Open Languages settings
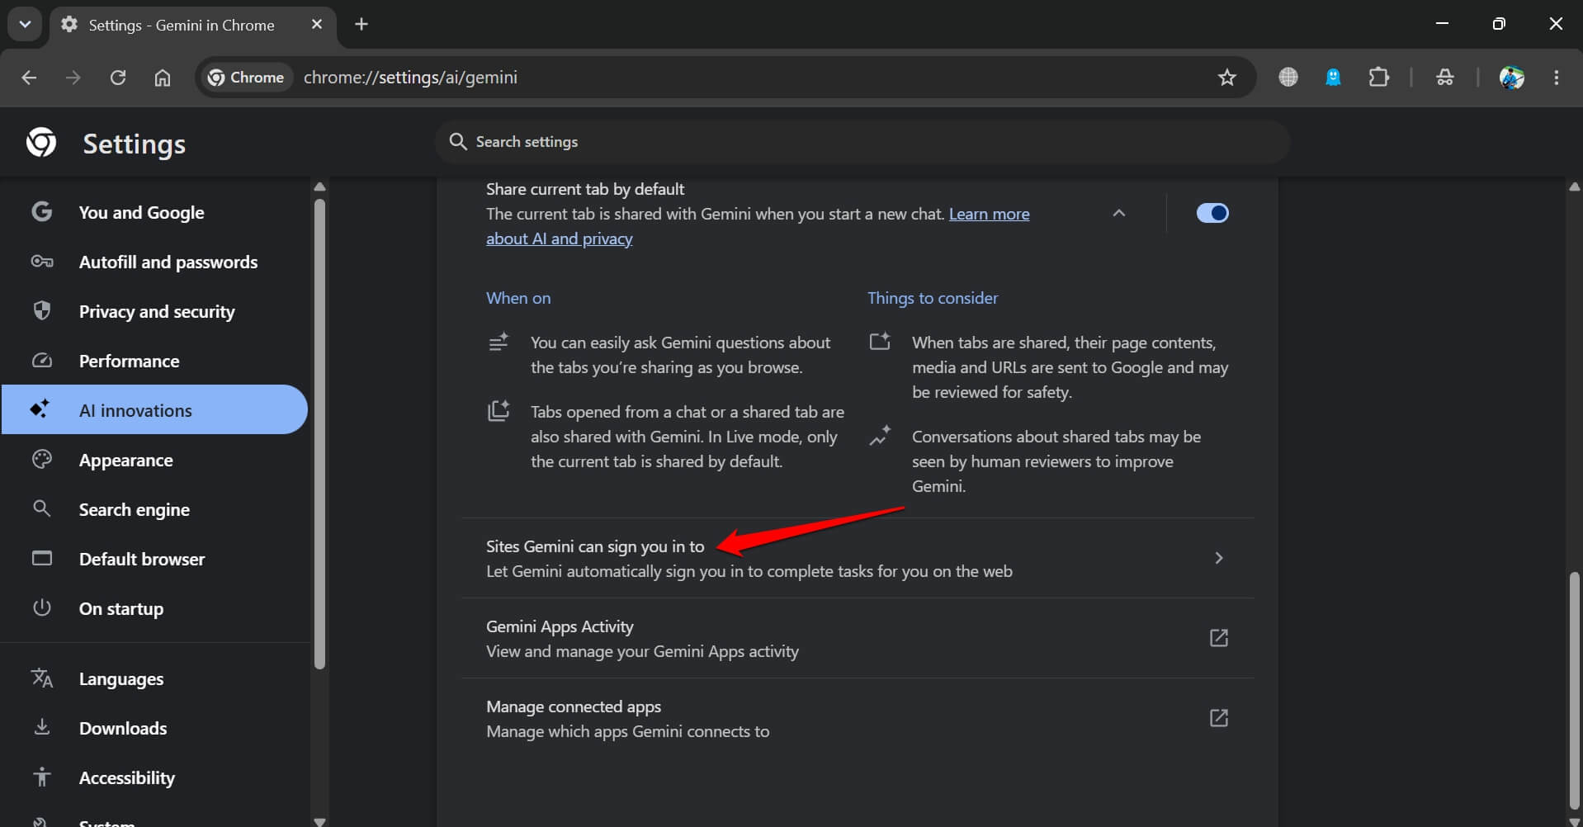The height and width of the screenshot is (827, 1583). [154, 678]
